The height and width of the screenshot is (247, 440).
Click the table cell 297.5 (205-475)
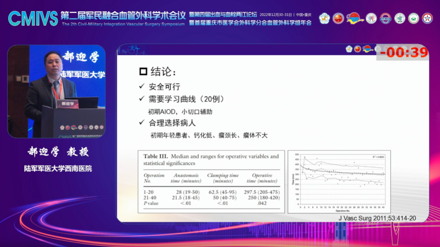[x=262, y=192]
